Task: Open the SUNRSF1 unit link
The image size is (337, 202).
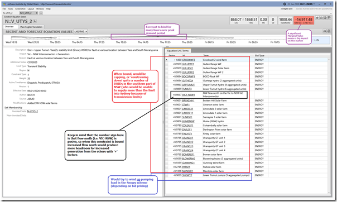Action: click(x=187, y=117)
